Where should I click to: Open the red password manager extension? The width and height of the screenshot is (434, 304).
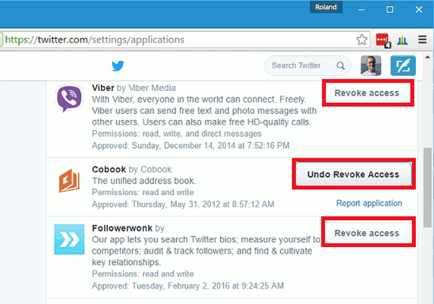[x=383, y=39]
